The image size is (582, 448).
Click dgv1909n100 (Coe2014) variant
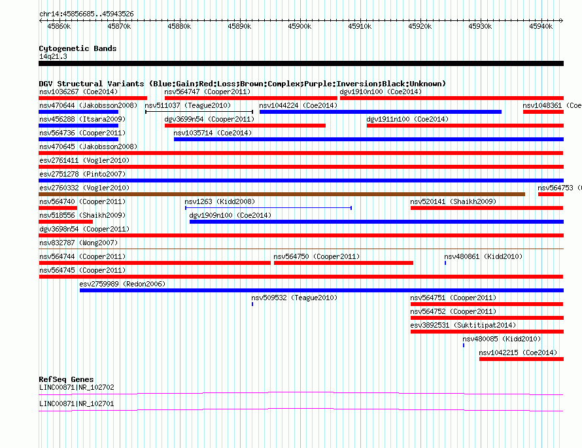pos(377,222)
